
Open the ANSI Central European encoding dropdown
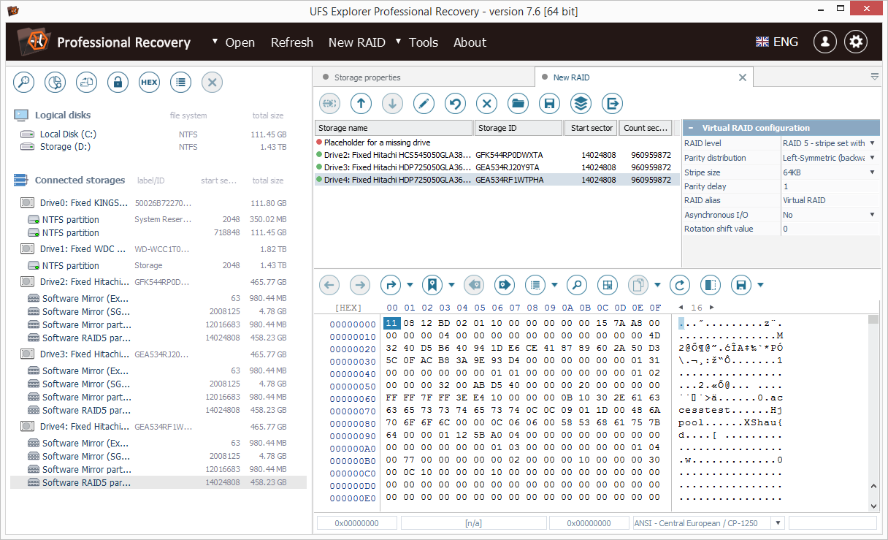pyautogui.click(x=777, y=523)
